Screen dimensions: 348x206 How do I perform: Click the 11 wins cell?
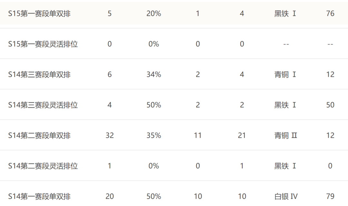pos(198,135)
